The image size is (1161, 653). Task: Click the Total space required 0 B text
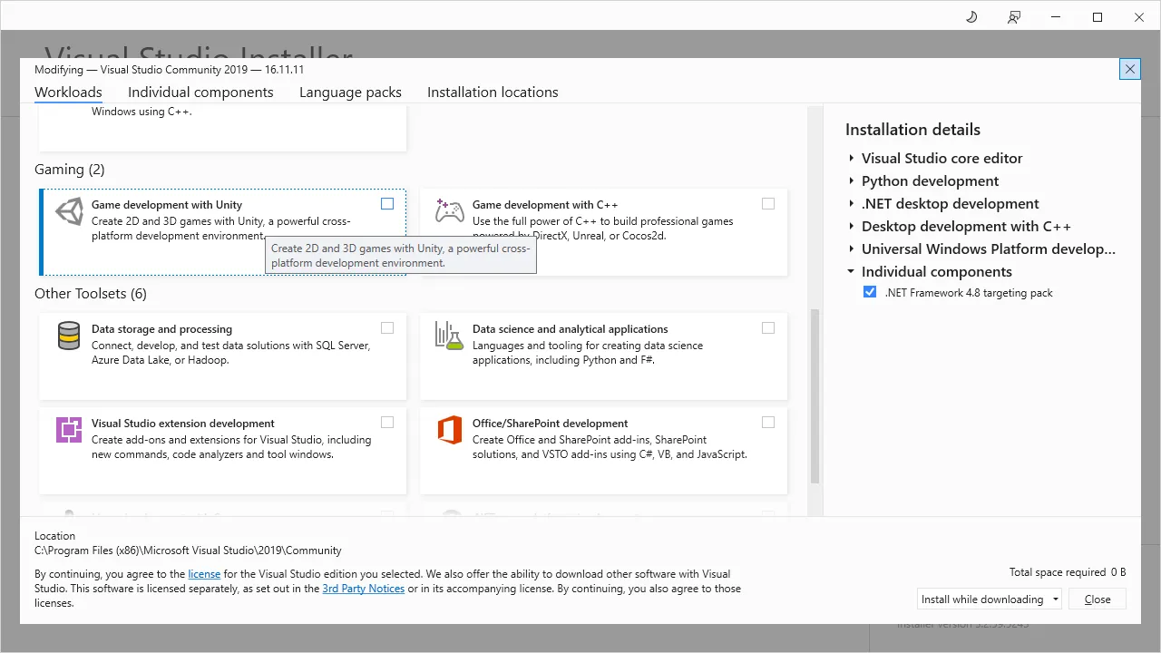click(x=1068, y=572)
